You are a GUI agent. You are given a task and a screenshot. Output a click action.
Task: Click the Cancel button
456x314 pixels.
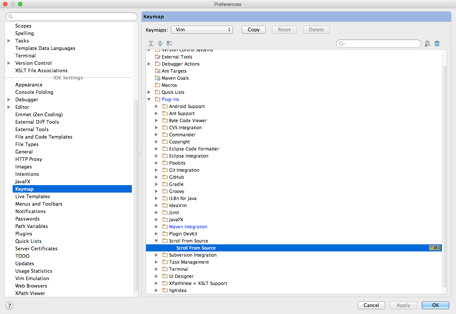[371, 305]
